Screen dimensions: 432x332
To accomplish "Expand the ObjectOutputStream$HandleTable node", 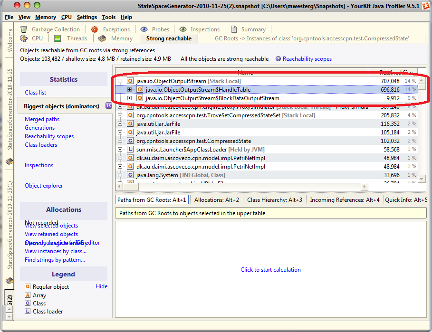I will [x=129, y=89].
